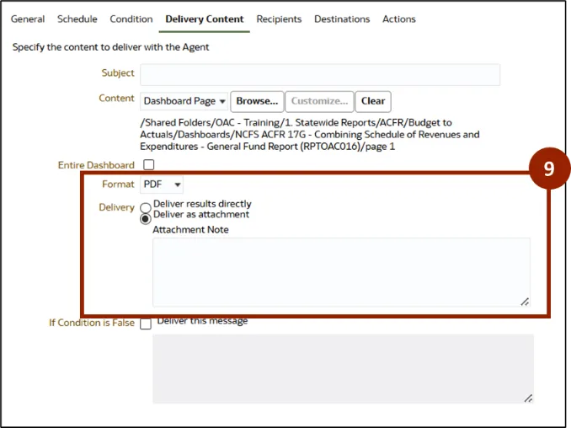Image resolution: width=571 pixels, height=428 pixels.
Task: Click the Customize... button
Action: [319, 101]
